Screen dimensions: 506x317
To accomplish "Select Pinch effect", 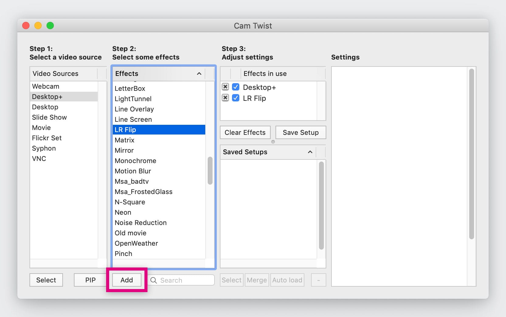I will (159, 254).
